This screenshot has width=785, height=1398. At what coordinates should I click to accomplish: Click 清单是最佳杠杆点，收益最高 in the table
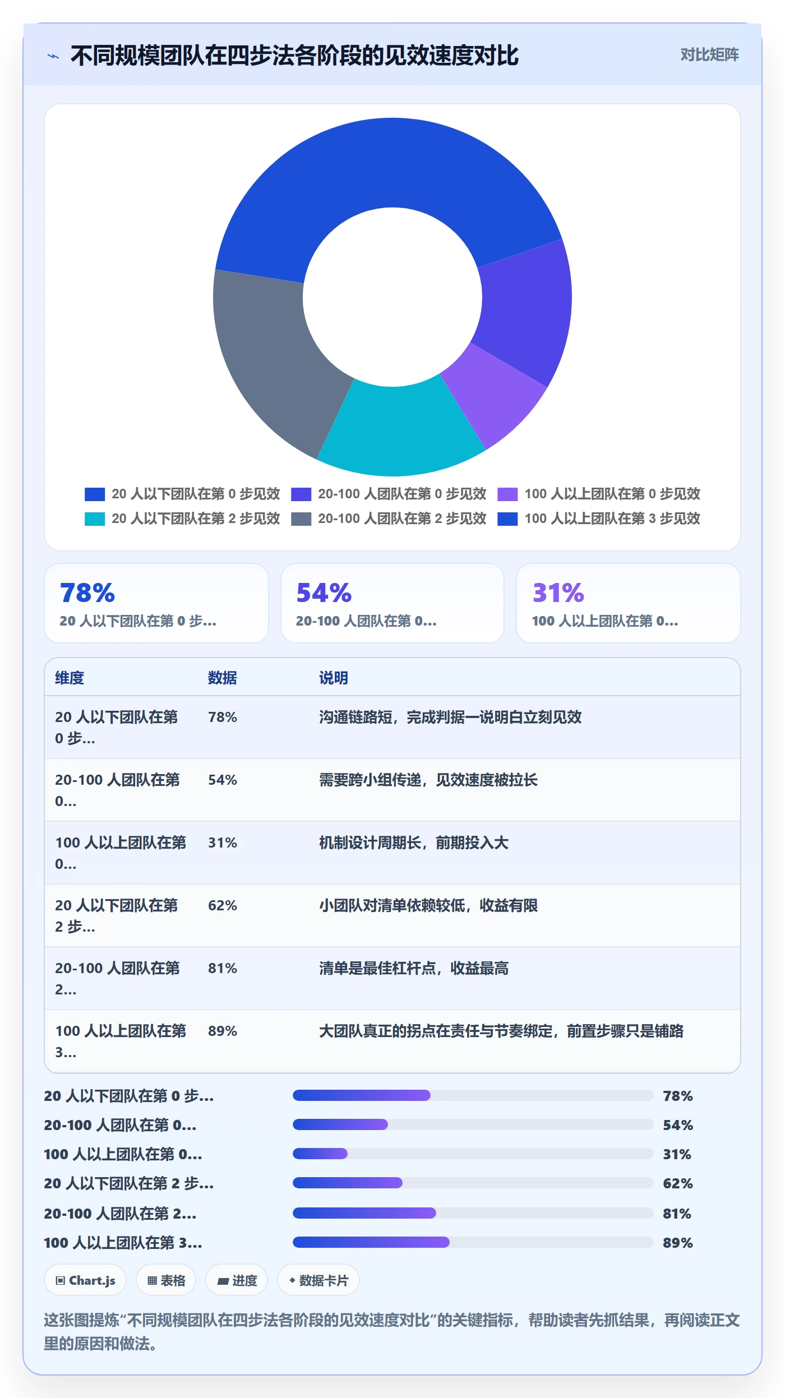pyautogui.click(x=414, y=968)
